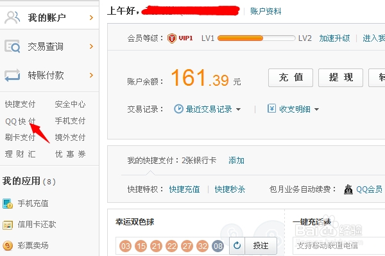385x256 pixels.
Task: Open 彩票卖场 app link
Action: click(33, 246)
